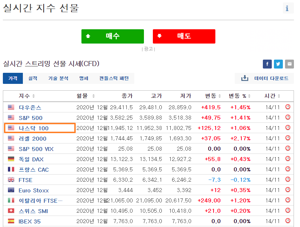Click the US flag next to 다우존스
300x227 pixels.
pyautogui.click(x=11, y=107)
